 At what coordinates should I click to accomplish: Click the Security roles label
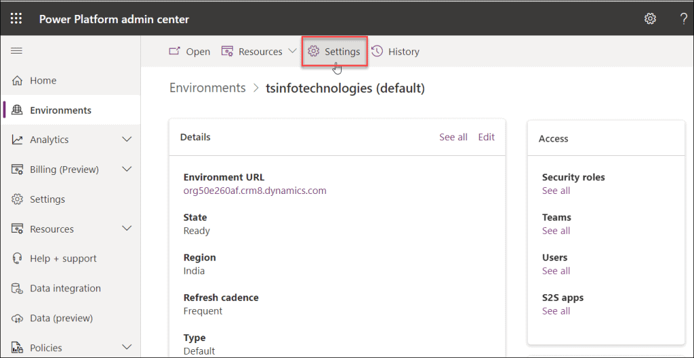point(573,178)
